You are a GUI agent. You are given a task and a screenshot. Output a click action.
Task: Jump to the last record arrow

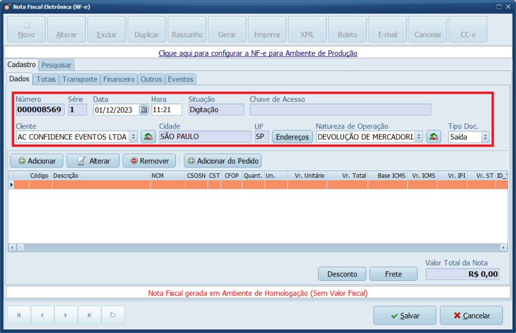point(89,315)
